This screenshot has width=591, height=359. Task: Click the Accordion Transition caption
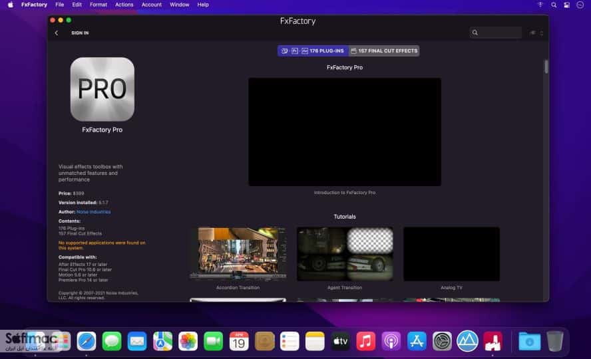(238, 287)
